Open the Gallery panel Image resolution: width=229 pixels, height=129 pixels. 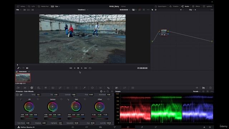[x=21, y=6]
